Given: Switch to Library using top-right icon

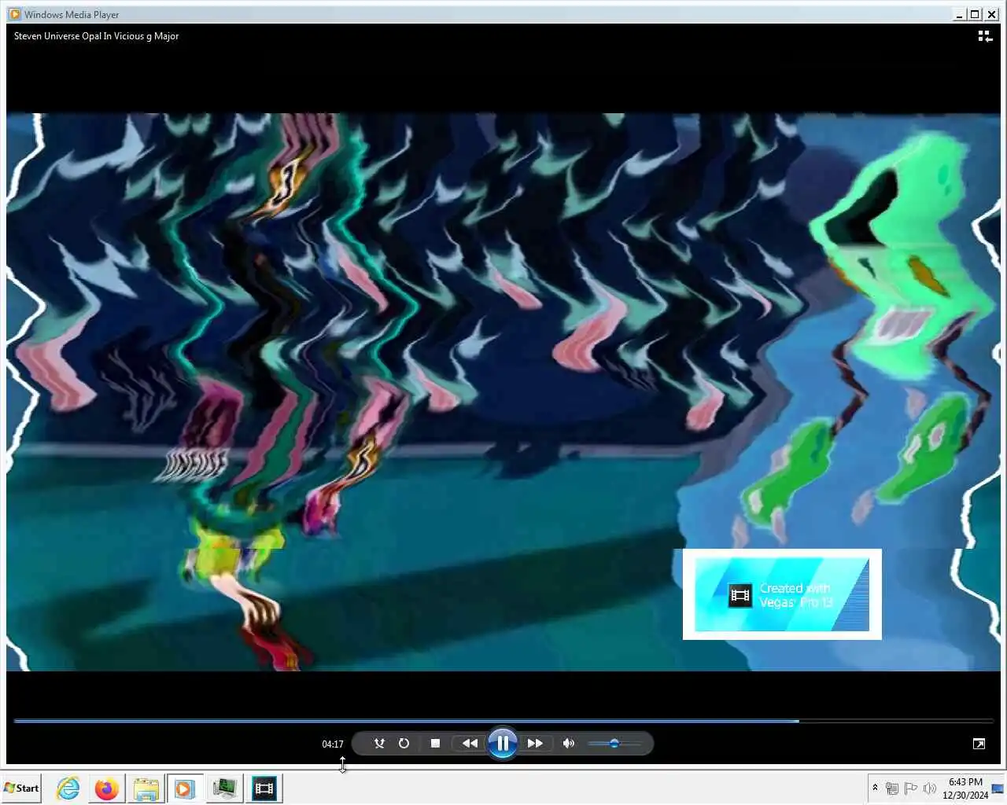Looking at the screenshot, I should [x=985, y=36].
